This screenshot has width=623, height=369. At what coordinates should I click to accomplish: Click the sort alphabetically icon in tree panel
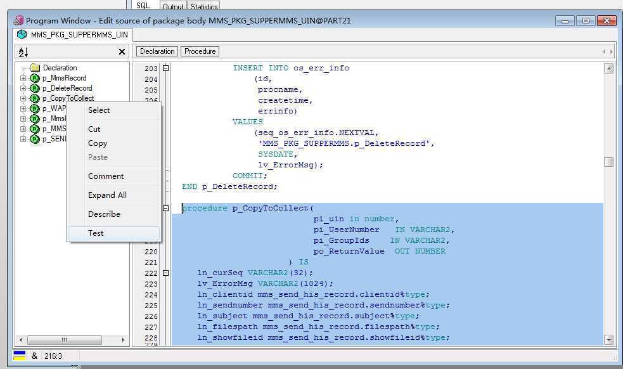pyautogui.click(x=23, y=52)
